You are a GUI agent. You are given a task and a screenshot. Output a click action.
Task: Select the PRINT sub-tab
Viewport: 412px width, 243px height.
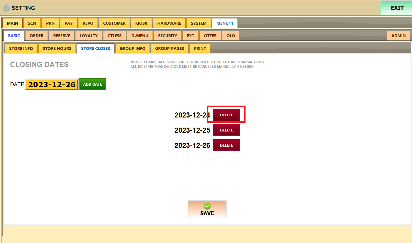(x=200, y=48)
